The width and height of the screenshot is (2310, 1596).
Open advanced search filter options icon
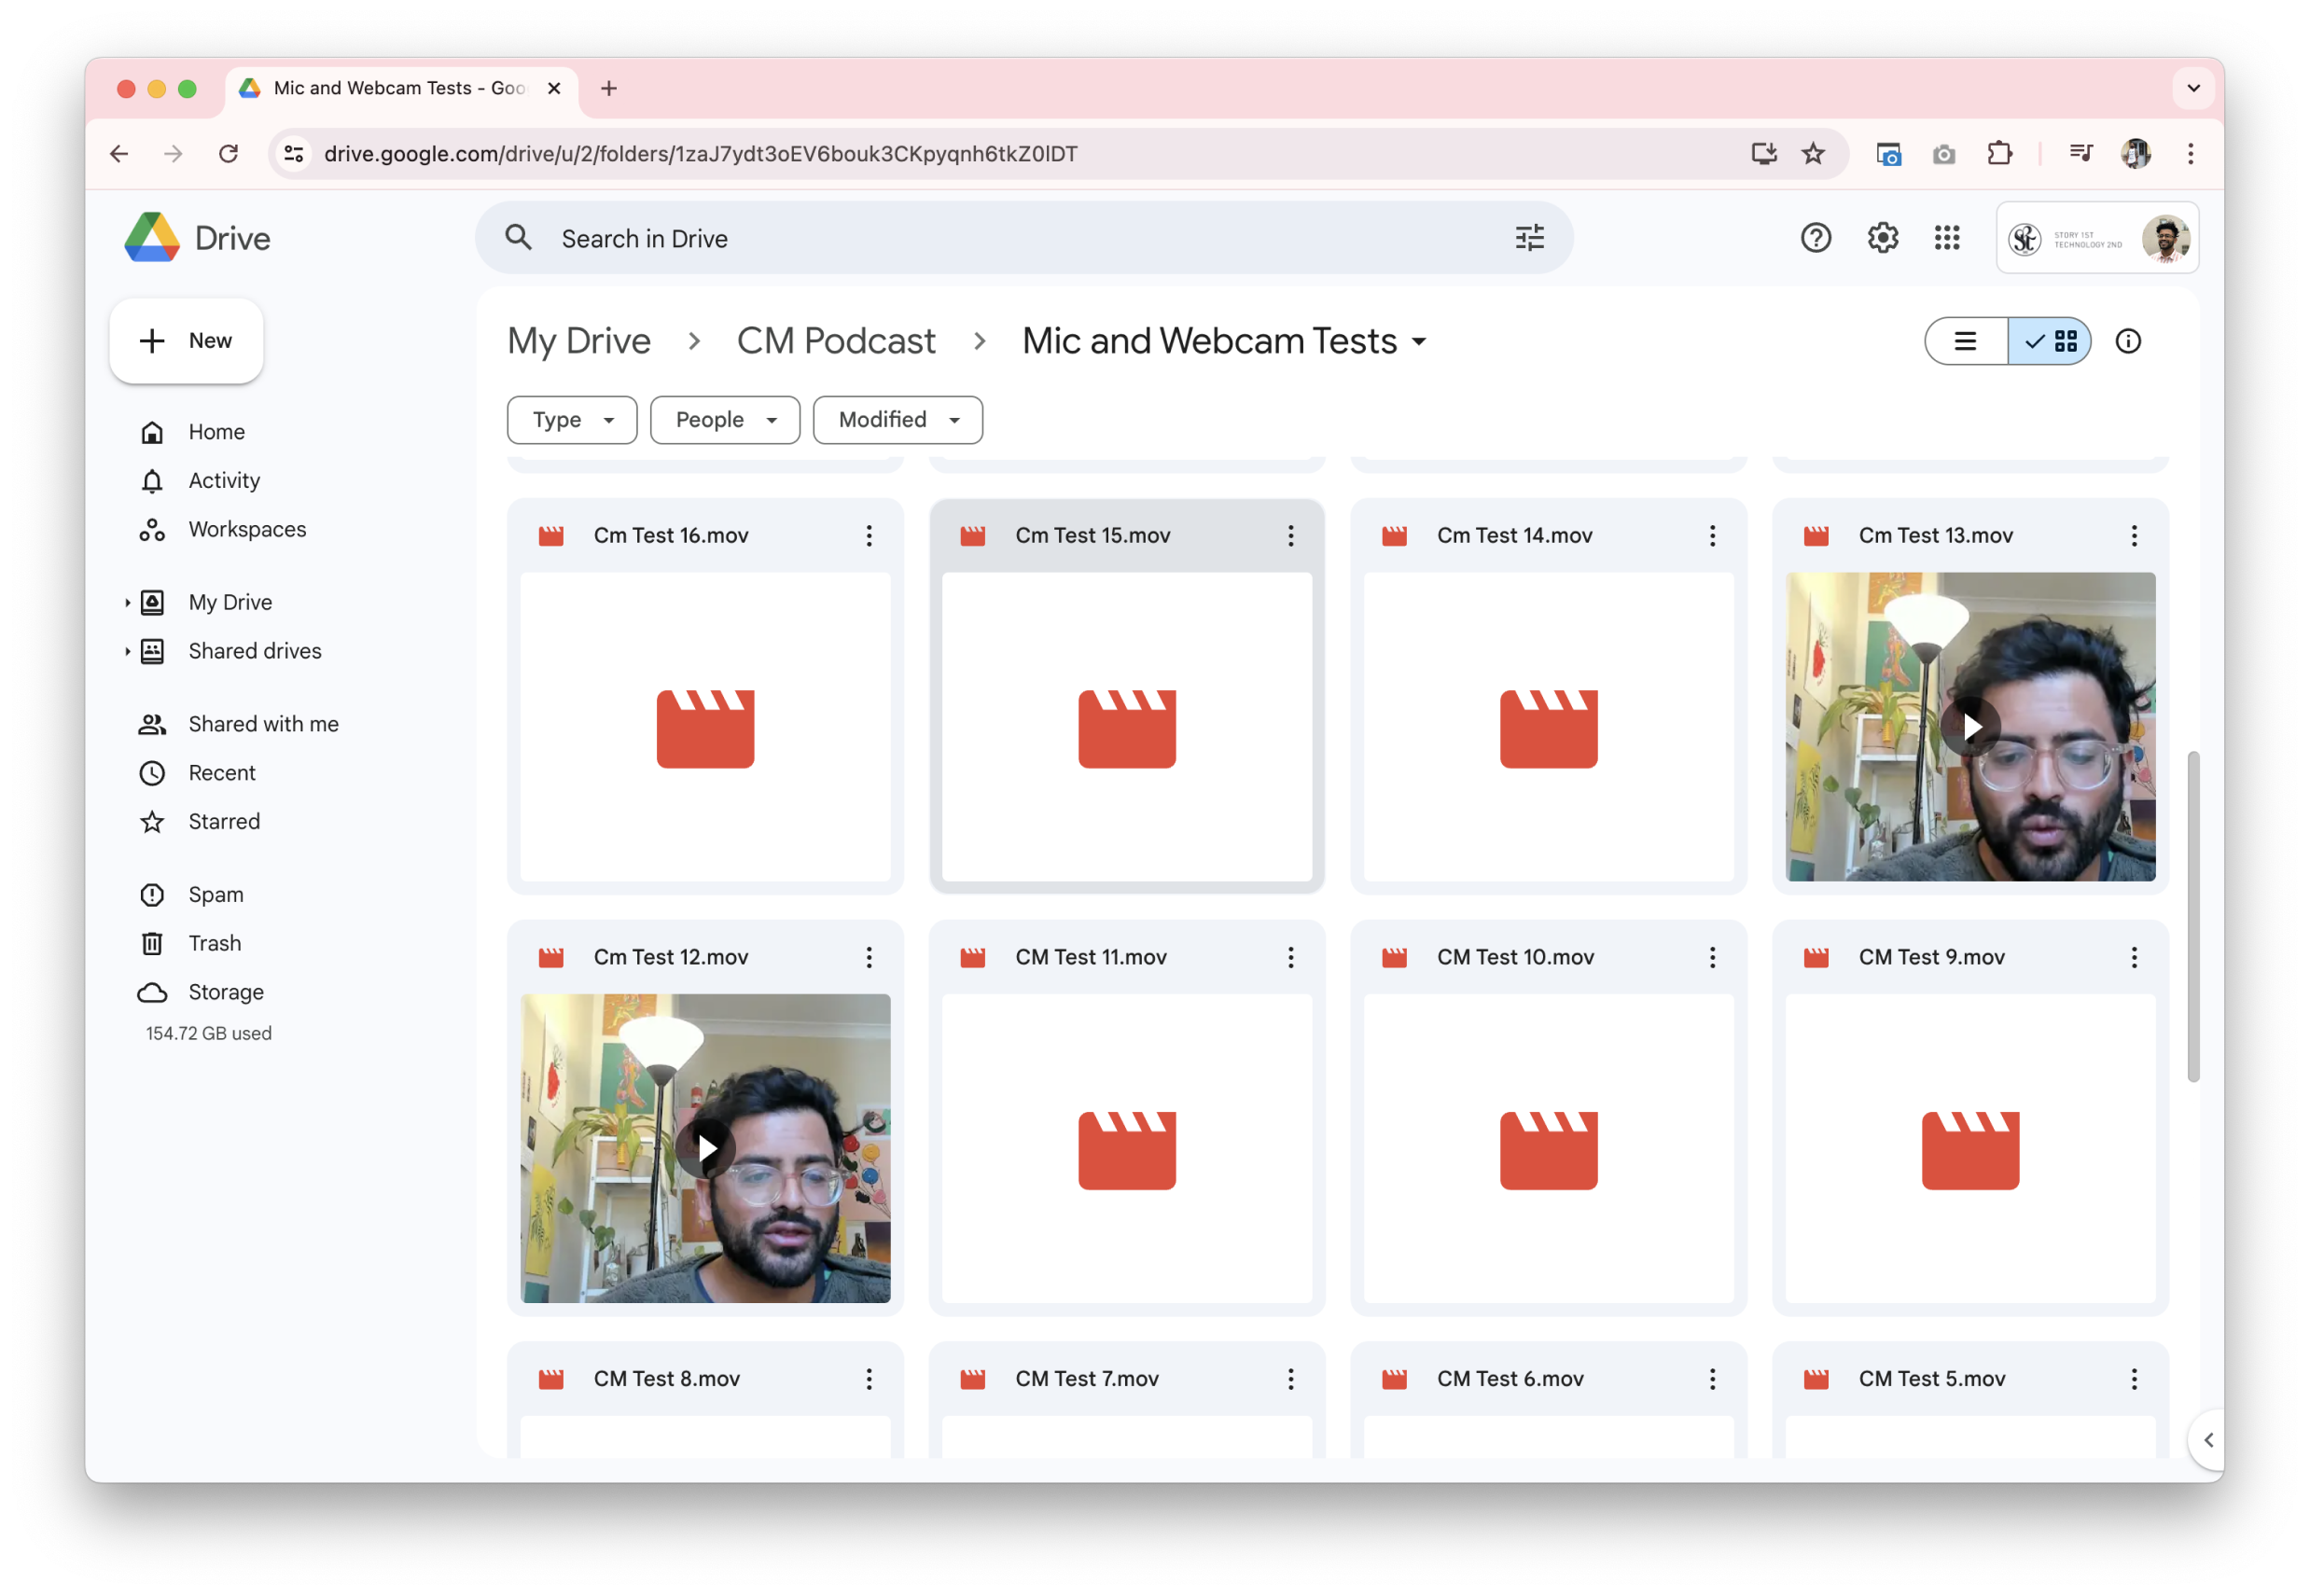tap(1529, 238)
